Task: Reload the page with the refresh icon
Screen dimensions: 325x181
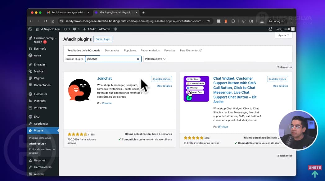Action: point(46,21)
